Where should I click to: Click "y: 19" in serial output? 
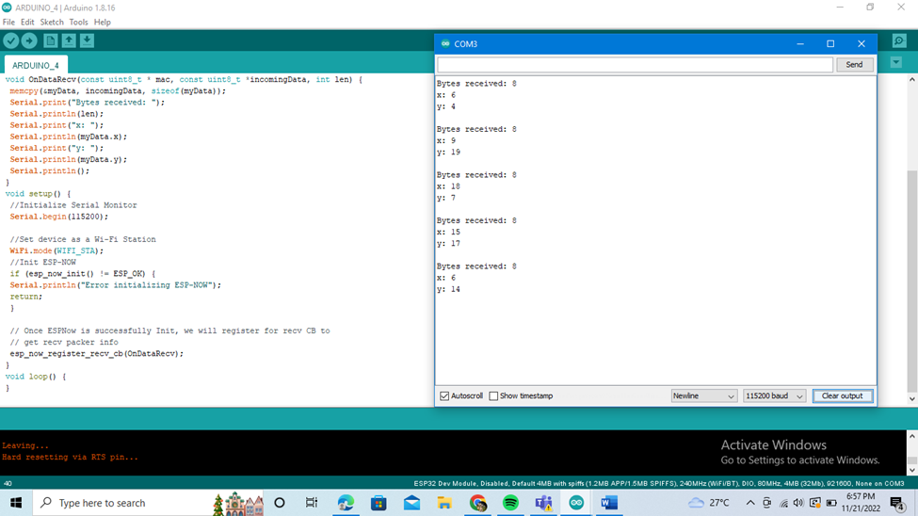pos(448,152)
